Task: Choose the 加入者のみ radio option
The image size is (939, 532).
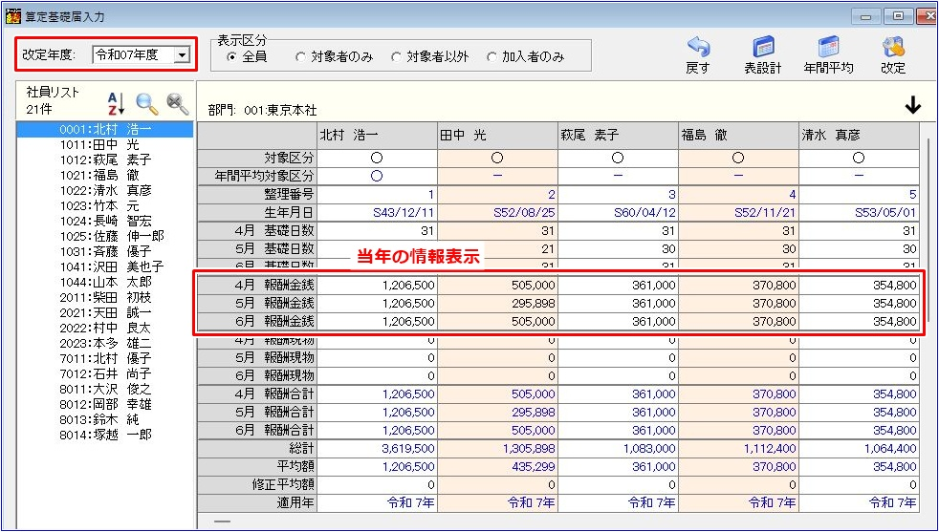Action: coord(492,57)
